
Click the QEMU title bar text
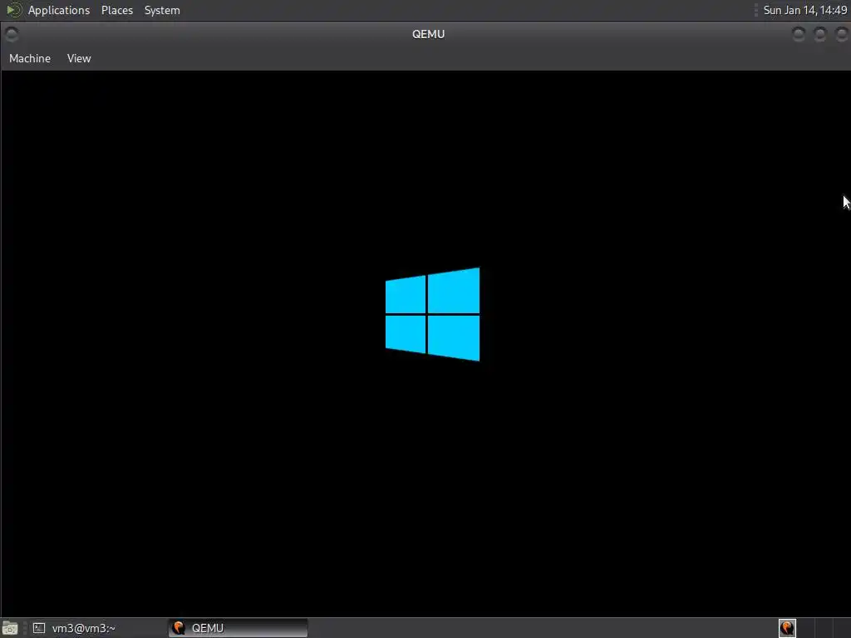[x=428, y=34]
